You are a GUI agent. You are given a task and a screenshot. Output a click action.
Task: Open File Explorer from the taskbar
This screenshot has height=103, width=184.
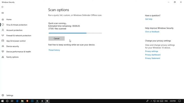click(22, 101)
